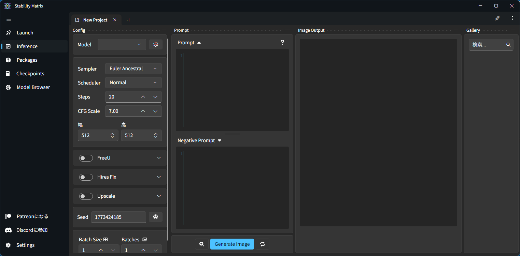
Task: Expand the Hires Fix section
Action: [159, 177]
